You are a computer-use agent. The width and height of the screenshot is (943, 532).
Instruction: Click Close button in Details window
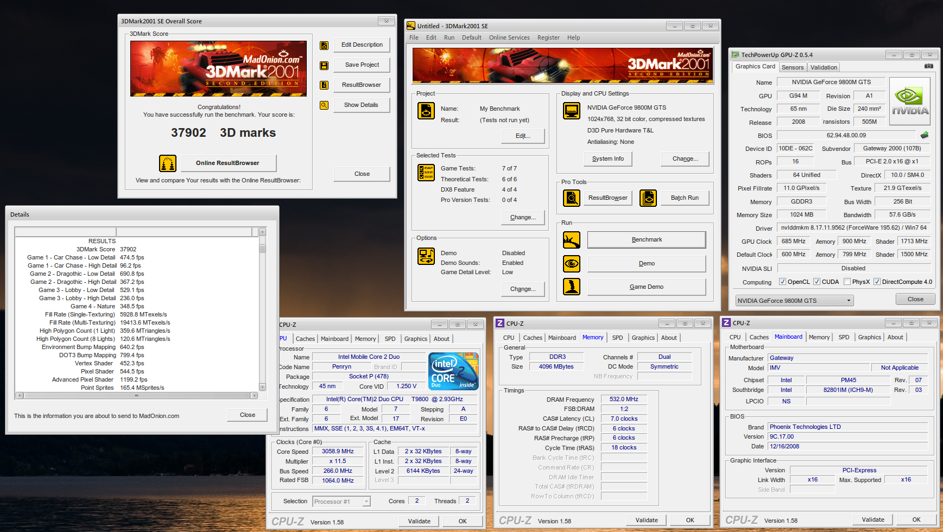(x=248, y=415)
